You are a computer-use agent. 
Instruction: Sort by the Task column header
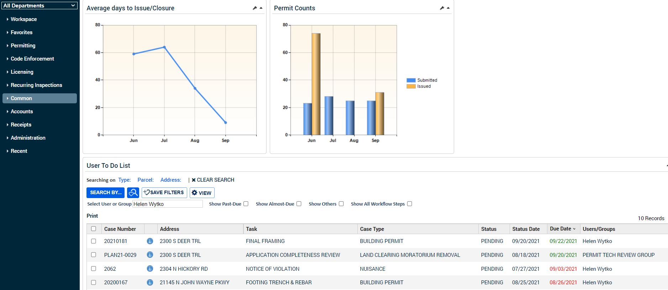coord(251,229)
